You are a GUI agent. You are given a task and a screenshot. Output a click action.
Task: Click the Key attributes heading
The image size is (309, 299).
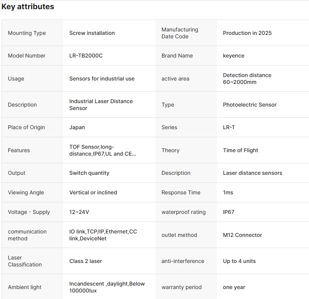pyautogui.click(x=28, y=7)
